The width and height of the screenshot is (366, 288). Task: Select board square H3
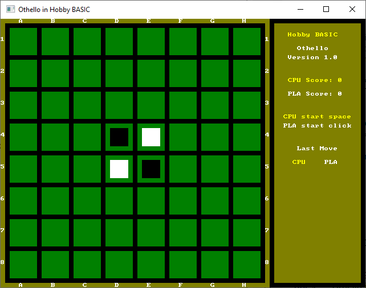pos(247,105)
